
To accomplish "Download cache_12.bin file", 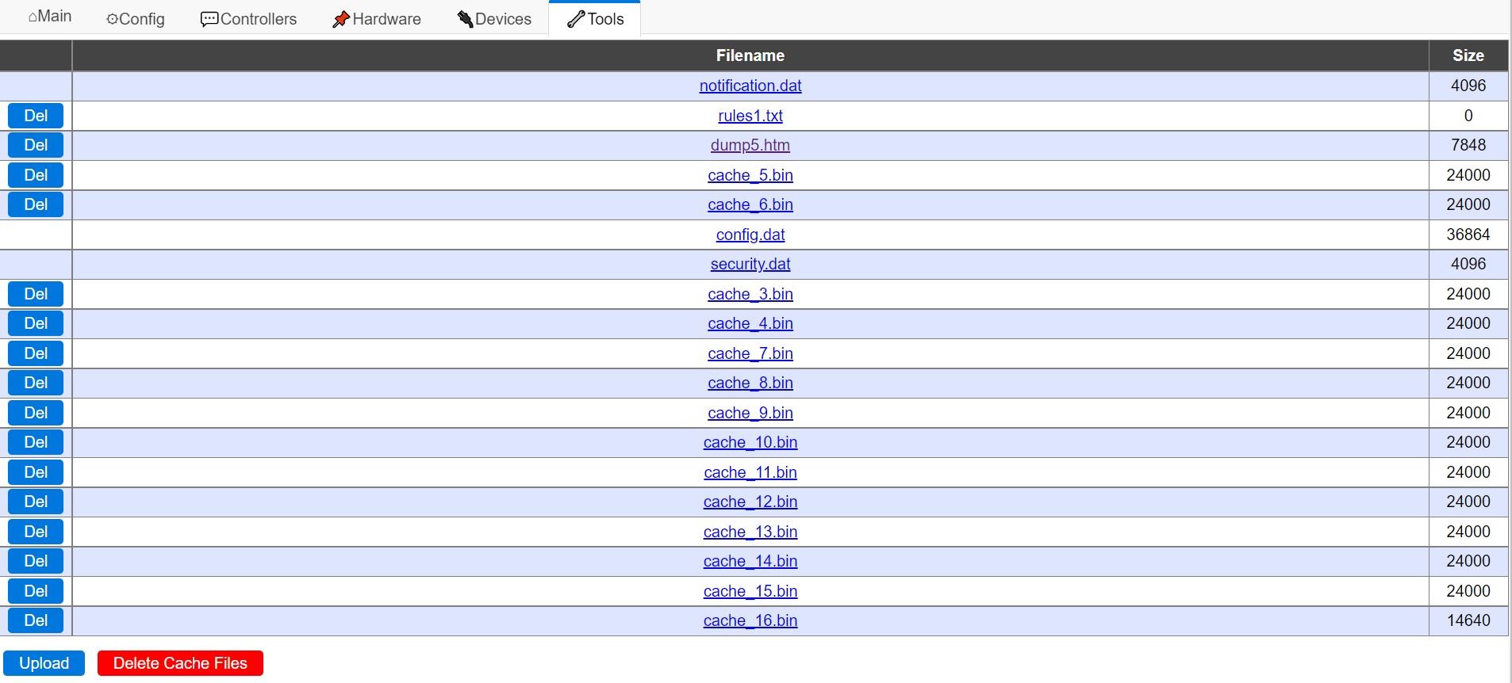I will (x=750, y=502).
